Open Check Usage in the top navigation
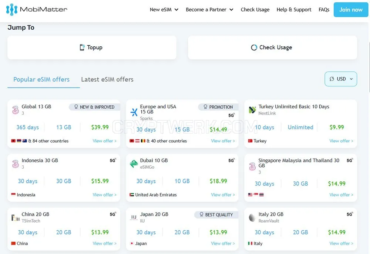Viewport: 370px width, 254px height. [x=255, y=10]
